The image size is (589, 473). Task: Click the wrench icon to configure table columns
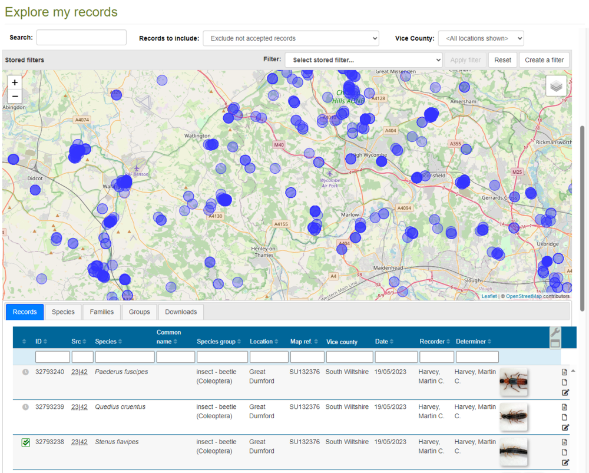555,333
